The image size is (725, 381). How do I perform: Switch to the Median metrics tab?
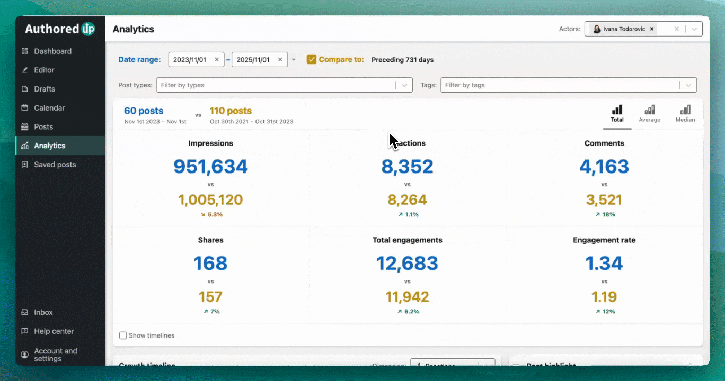tap(685, 114)
